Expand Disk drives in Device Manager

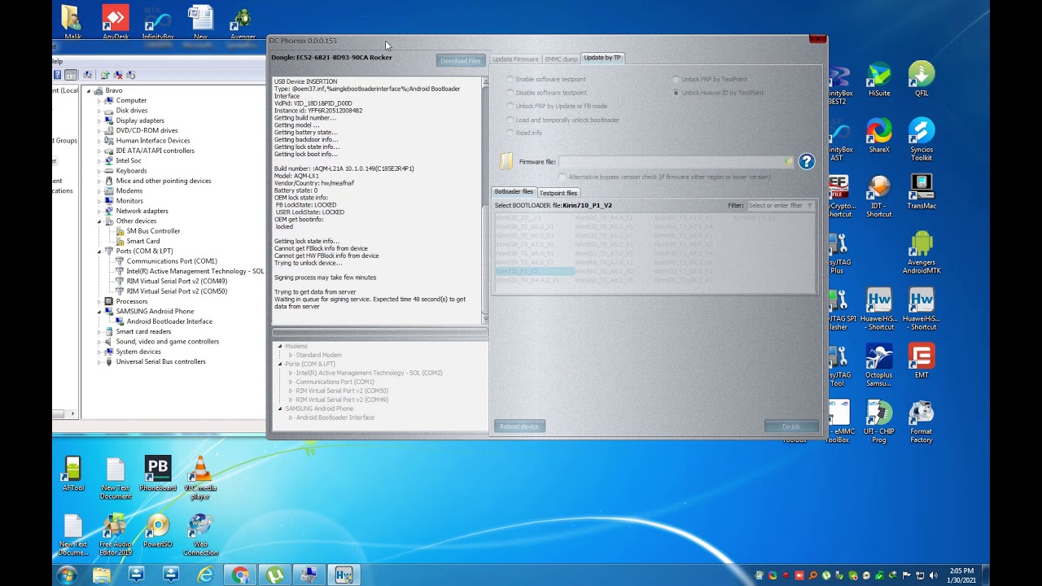point(100,111)
